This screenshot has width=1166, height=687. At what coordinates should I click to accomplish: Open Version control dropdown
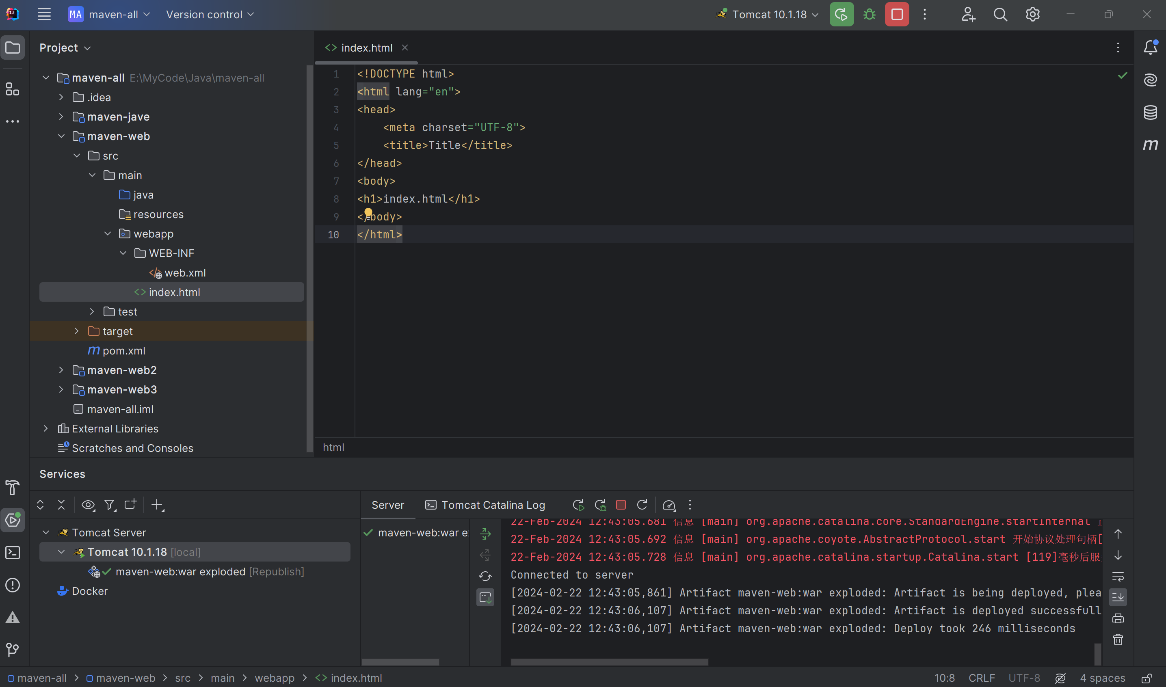pyautogui.click(x=210, y=14)
